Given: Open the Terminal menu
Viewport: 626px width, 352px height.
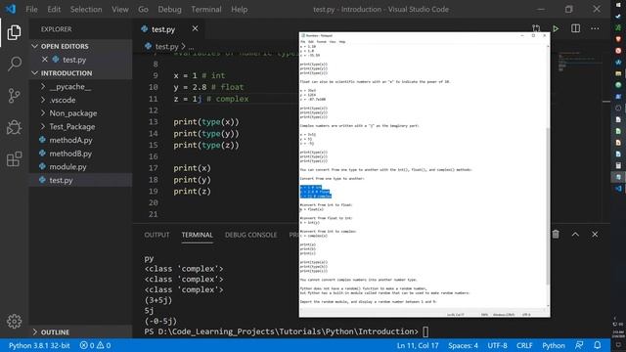Looking at the screenshot, I should click(206, 9).
